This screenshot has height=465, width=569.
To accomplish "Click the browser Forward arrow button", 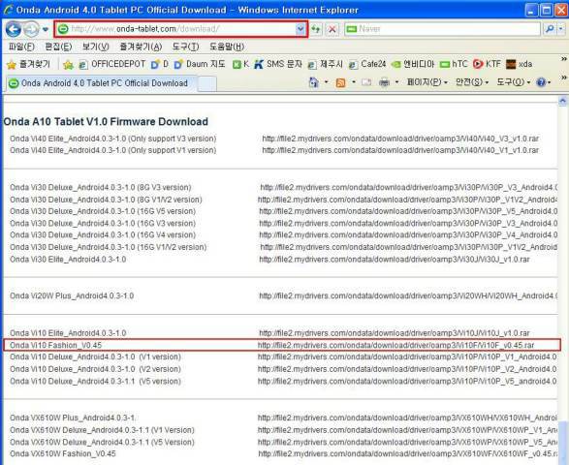I will pos(31,29).
